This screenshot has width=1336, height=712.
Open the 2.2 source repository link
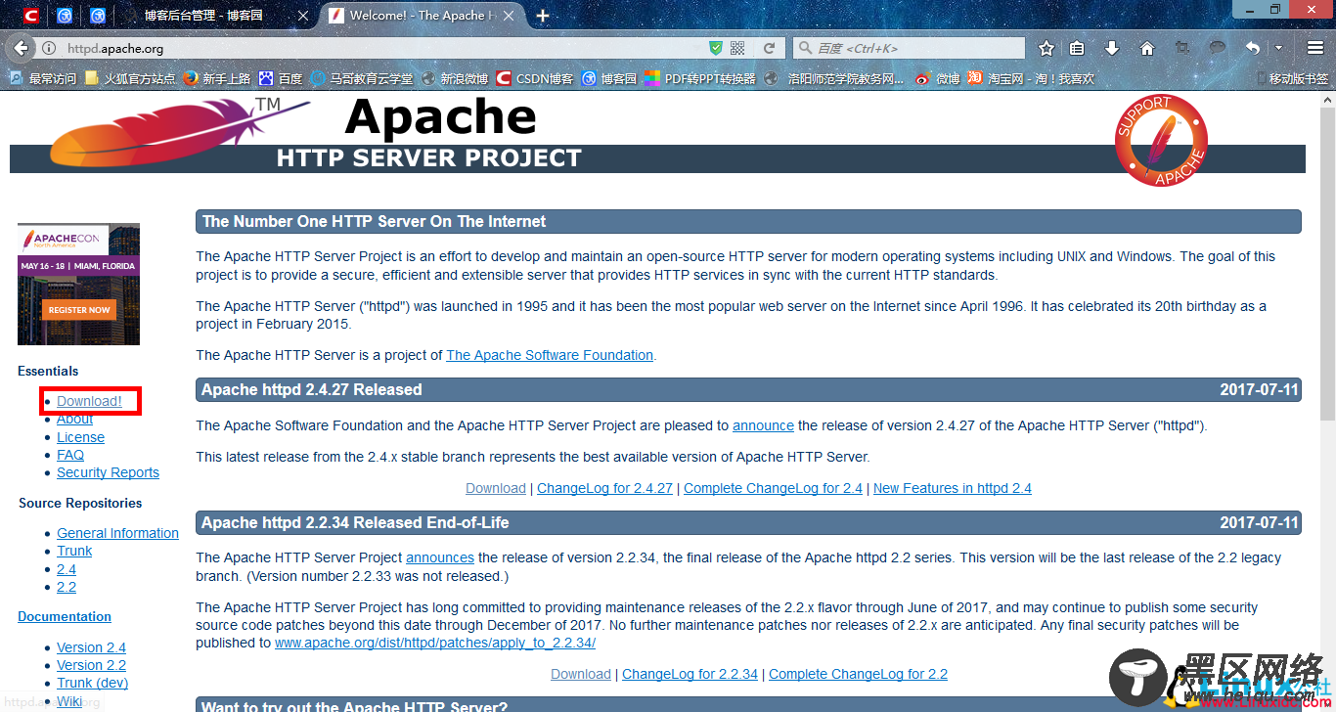click(x=67, y=587)
